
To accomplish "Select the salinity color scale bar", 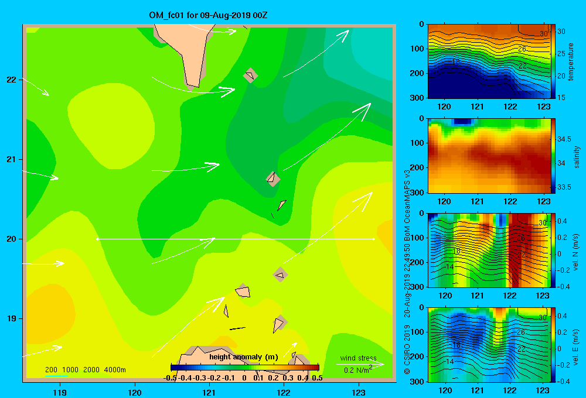I will pyautogui.click(x=553, y=156).
